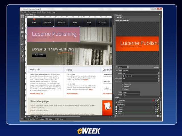
Task: Click READ MORE button on canvas
Action: 39,55
